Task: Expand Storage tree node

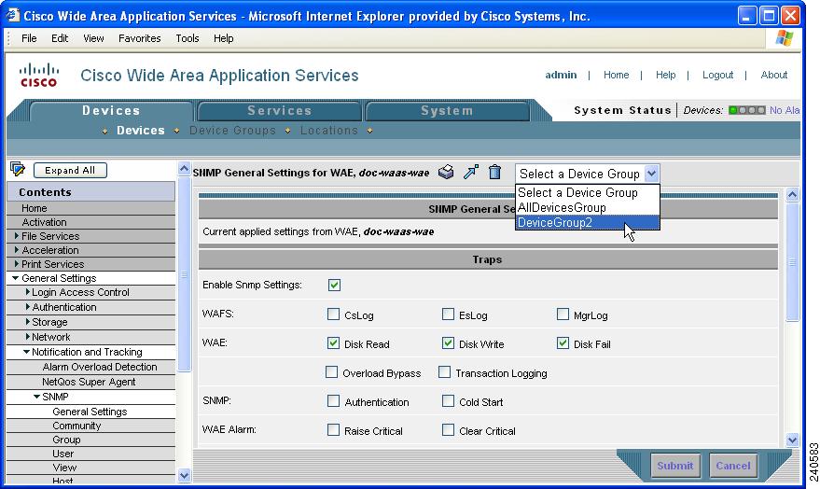Action: (28, 322)
